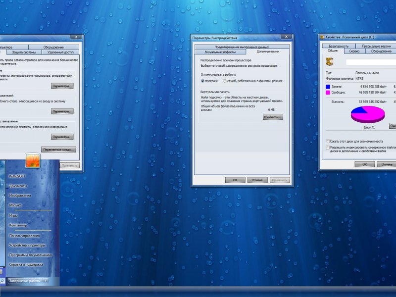Screen dimensions: 396x297
Task: Open 'Документы' from Start menu
Action: (x=18, y=186)
